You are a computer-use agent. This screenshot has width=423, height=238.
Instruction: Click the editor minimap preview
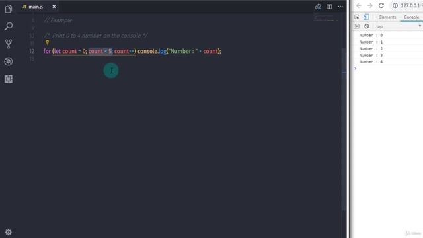(x=326, y=18)
